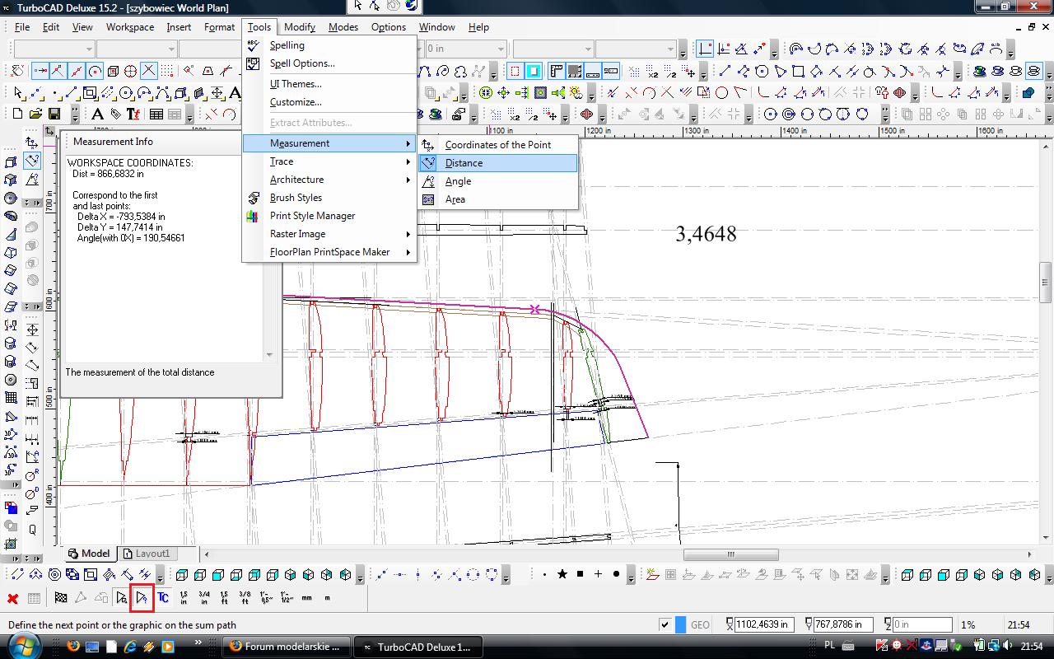Click the blue TC icon

(x=163, y=598)
